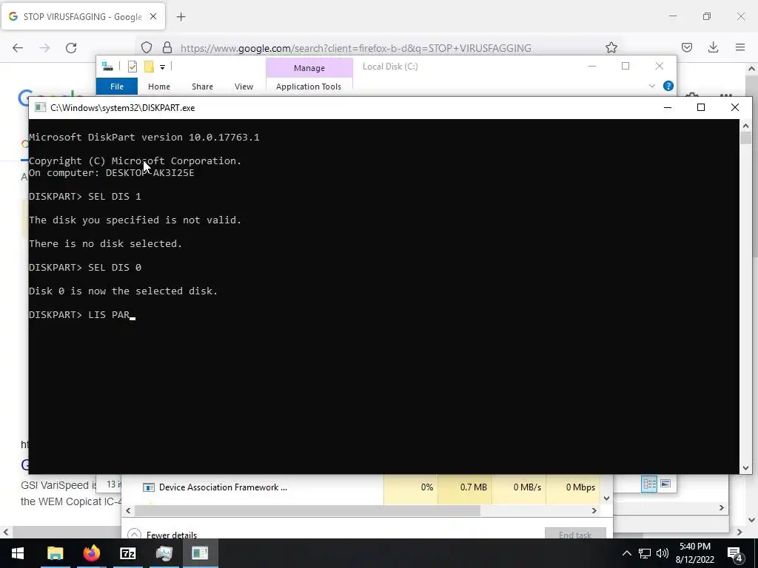This screenshot has height=568, width=758.
Task: Click the End task button
Action: tap(575, 534)
